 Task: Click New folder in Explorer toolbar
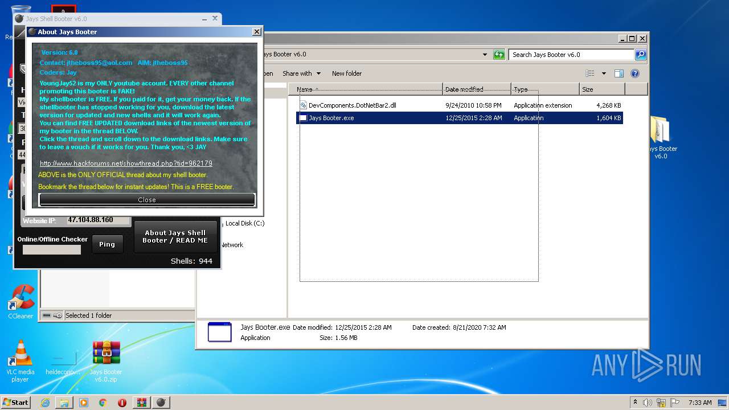point(347,73)
